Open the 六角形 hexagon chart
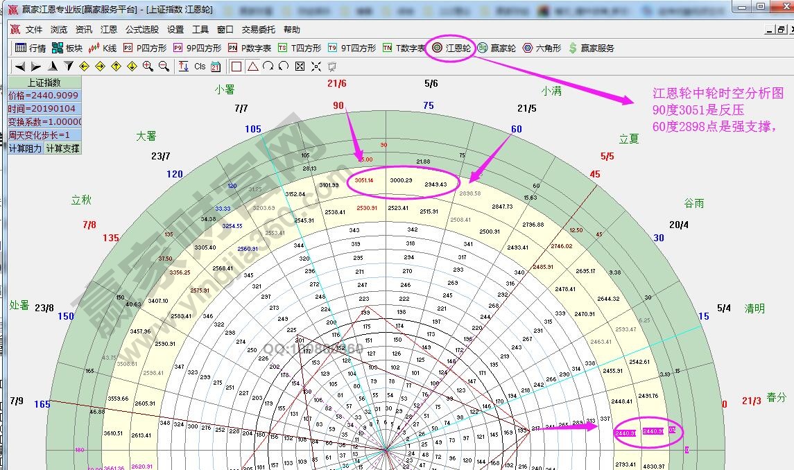Viewport: 794px width, 470px height. coord(541,49)
